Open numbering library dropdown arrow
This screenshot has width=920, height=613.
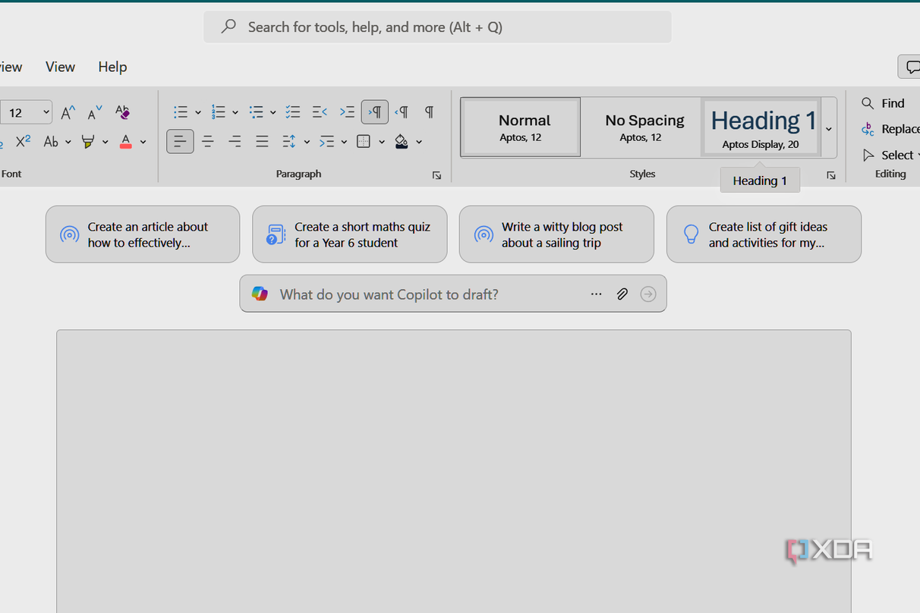click(x=235, y=112)
